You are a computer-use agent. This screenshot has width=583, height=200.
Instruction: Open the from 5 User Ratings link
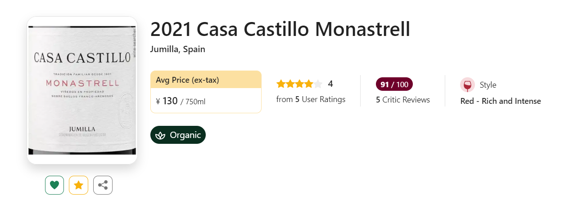coord(311,99)
